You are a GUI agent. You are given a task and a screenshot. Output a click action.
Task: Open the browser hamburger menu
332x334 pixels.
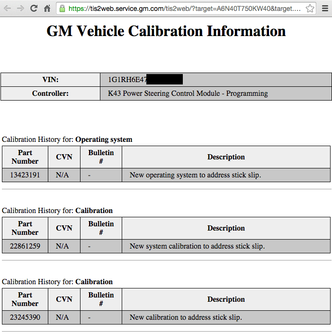click(x=325, y=9)
